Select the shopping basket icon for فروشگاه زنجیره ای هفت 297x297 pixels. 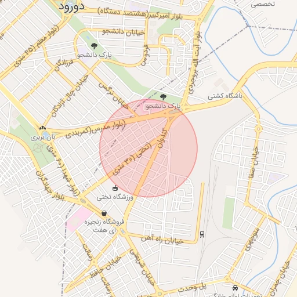pyautogui.click(x=104, y=213)
